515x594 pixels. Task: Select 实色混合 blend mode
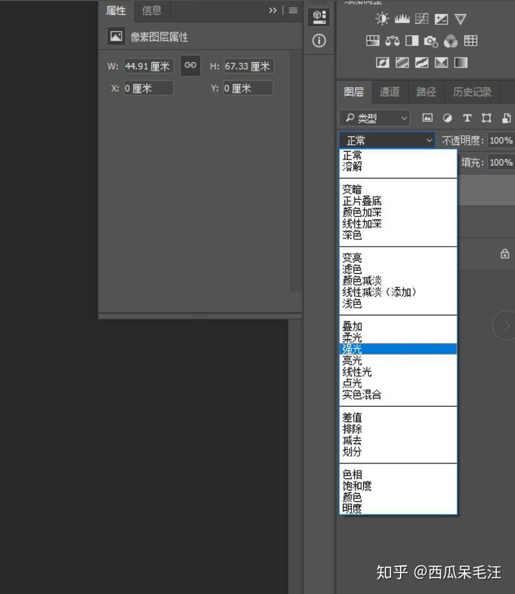(x=398, y=395)
